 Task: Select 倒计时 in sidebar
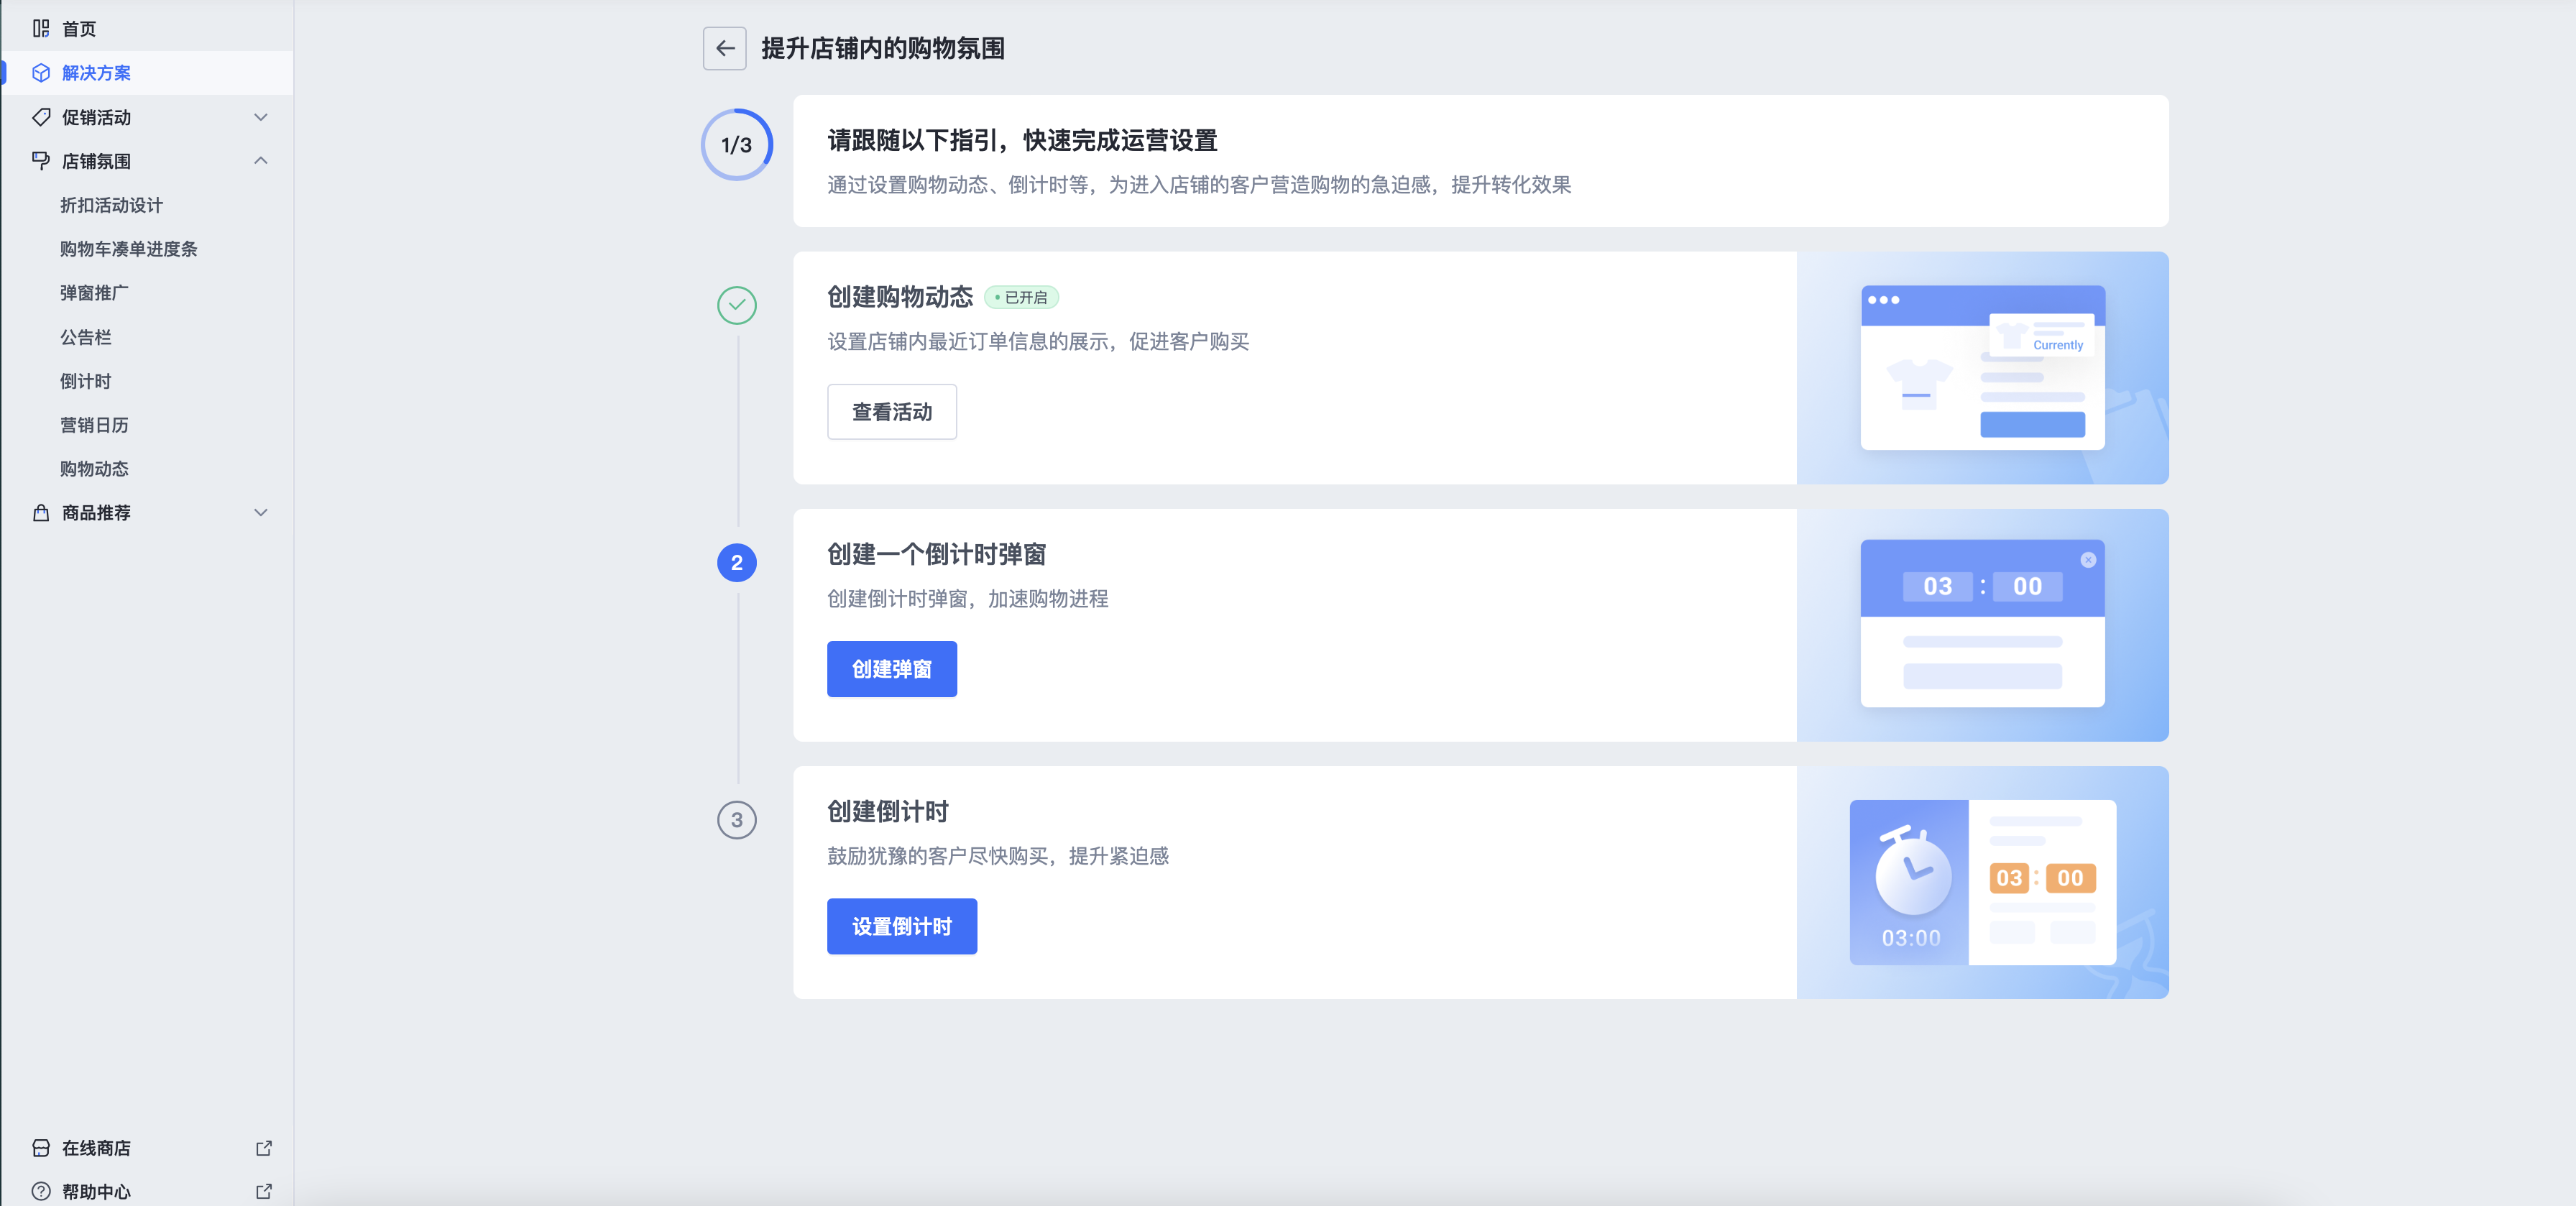[86, 381]
